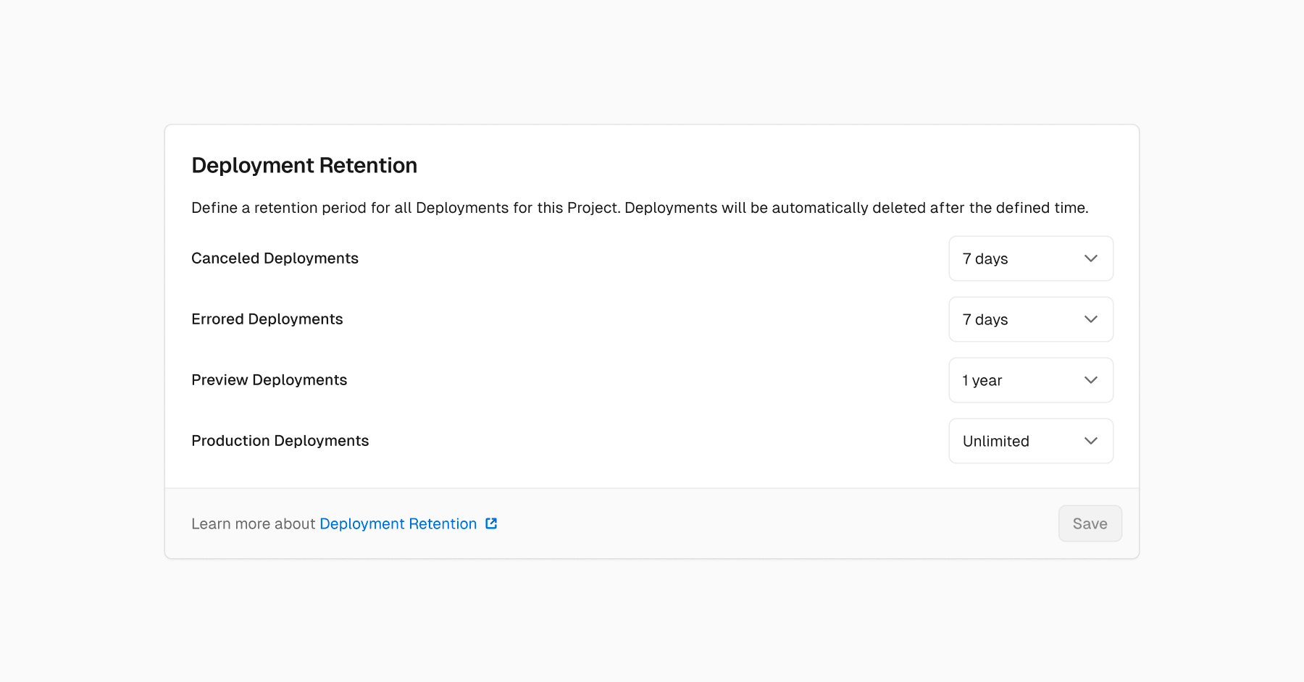This screenshot has height=682, width=1304.
Task: Click the 'Production Deployments' label
Action: point(280,441)
